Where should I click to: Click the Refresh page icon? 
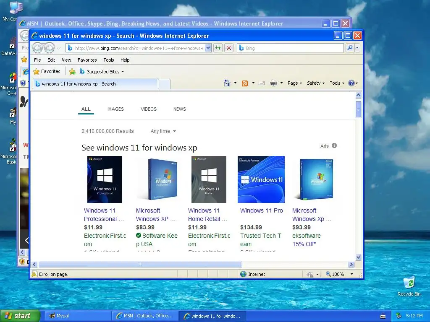pos(218,48)
